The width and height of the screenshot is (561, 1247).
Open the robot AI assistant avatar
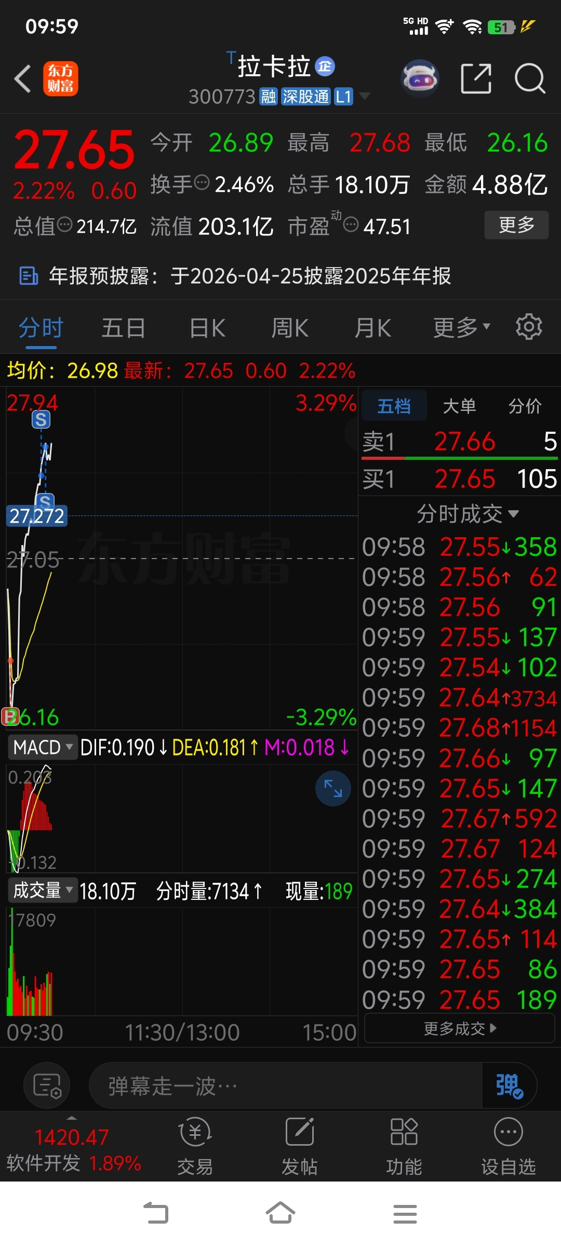tap(420, 78)
